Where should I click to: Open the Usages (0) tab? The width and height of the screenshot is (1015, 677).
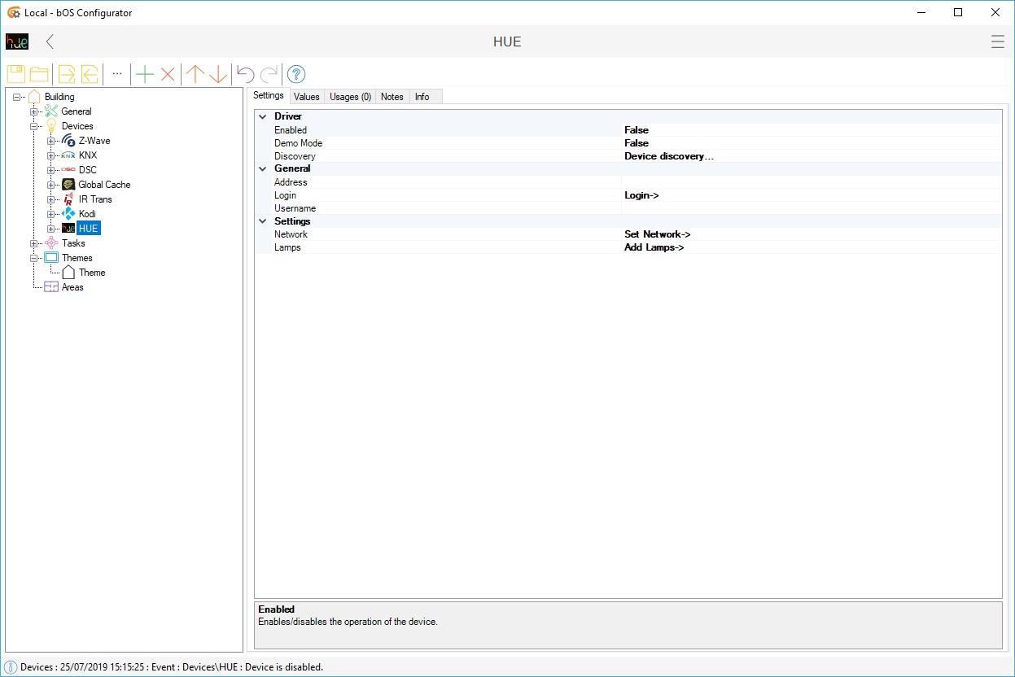pos(351,97)
